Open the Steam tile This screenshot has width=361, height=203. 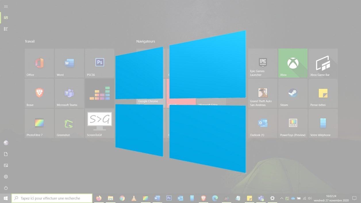tap(293, 93)
